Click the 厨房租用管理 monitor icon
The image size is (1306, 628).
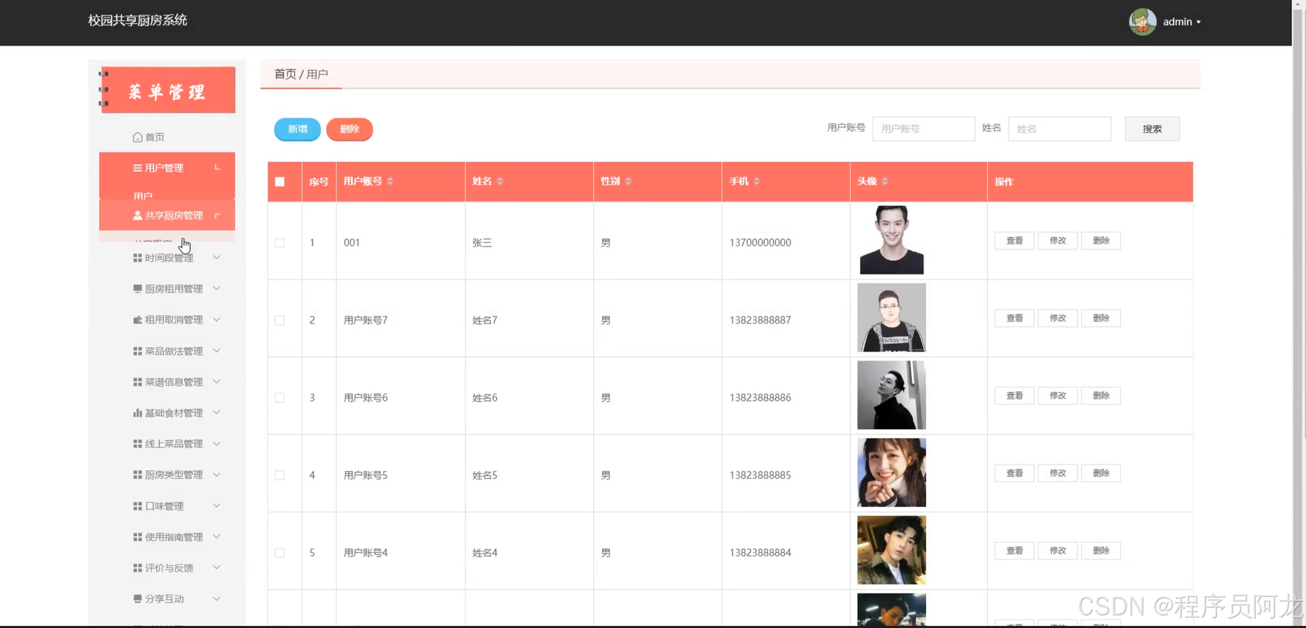pos(137,289)
